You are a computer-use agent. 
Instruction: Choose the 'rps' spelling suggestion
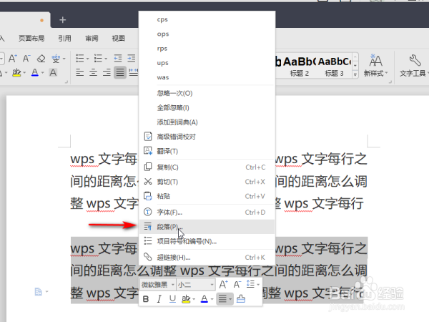(x=207, y=49)
